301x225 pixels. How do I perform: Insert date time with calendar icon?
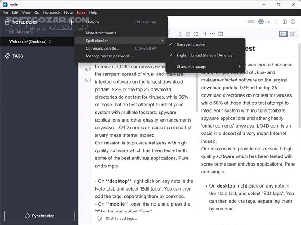221,34
